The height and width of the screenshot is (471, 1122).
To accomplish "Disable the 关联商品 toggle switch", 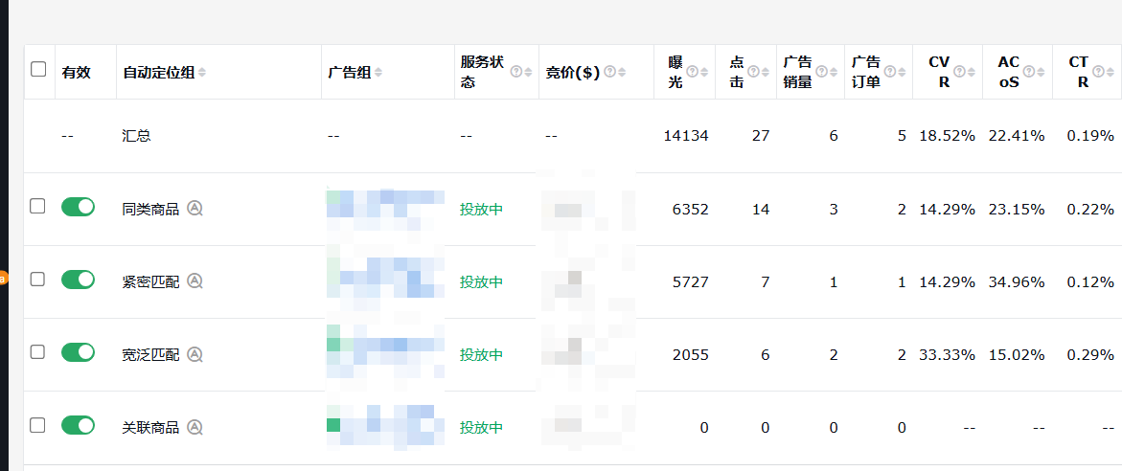I will pyautogui.click(x=78, y=425).
